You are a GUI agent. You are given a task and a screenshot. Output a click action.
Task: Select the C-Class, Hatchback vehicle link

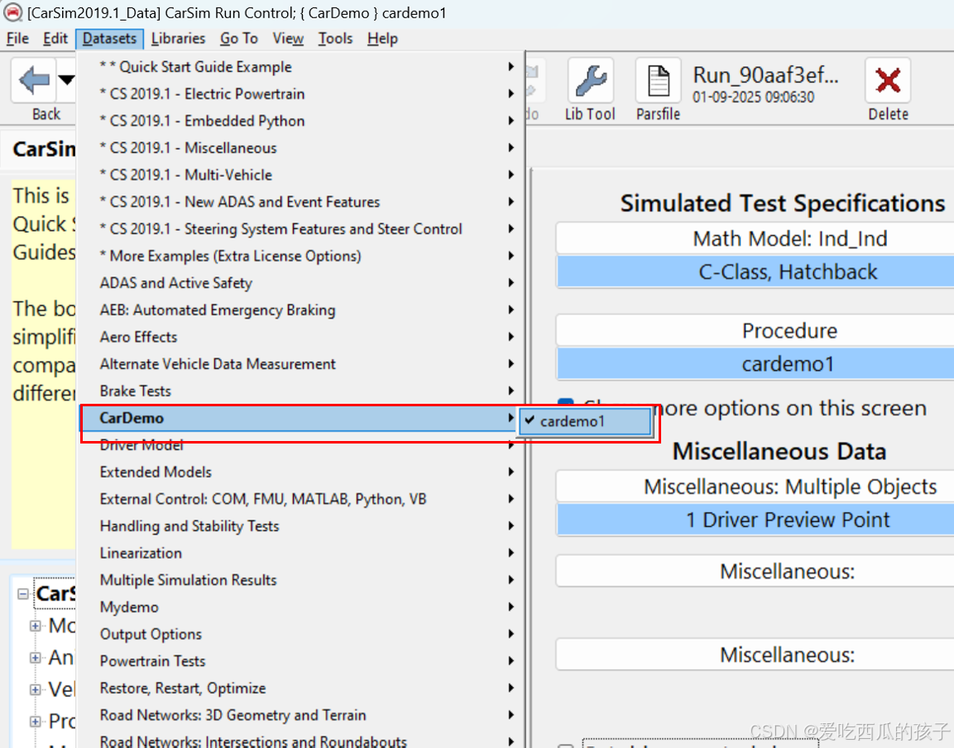tap(755, 271)
